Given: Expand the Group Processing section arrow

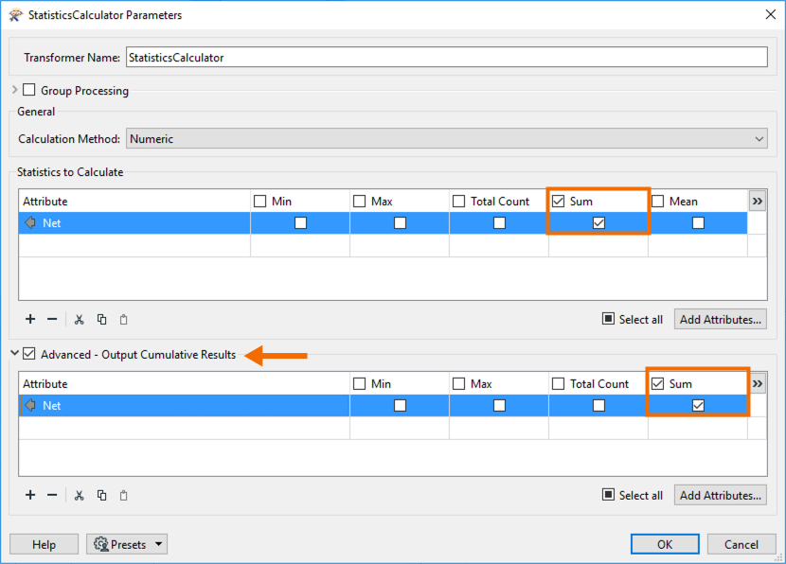Looking at the screenshot, I should (x=14, y=90).
